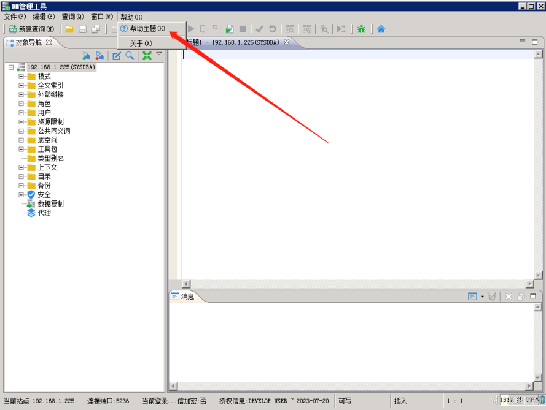
Task: Click the Help (帮助) menu header
Action: [131, 17]
